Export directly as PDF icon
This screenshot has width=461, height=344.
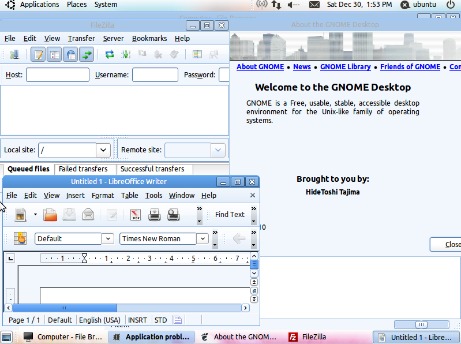pyautogui.click(x=136, y=215)
